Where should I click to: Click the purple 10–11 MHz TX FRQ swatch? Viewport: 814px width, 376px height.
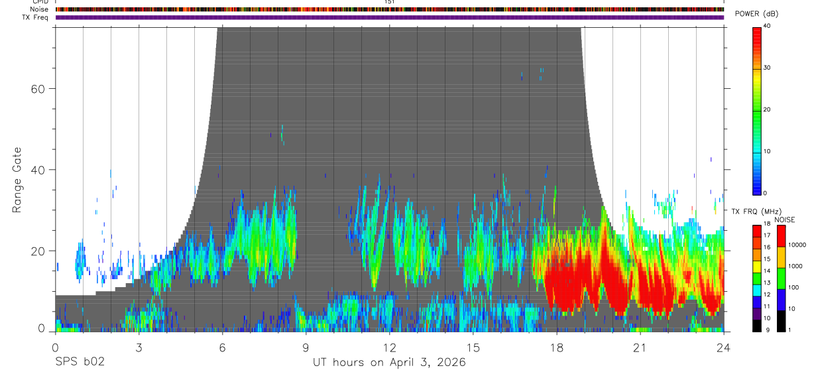(x=757, y=312)
